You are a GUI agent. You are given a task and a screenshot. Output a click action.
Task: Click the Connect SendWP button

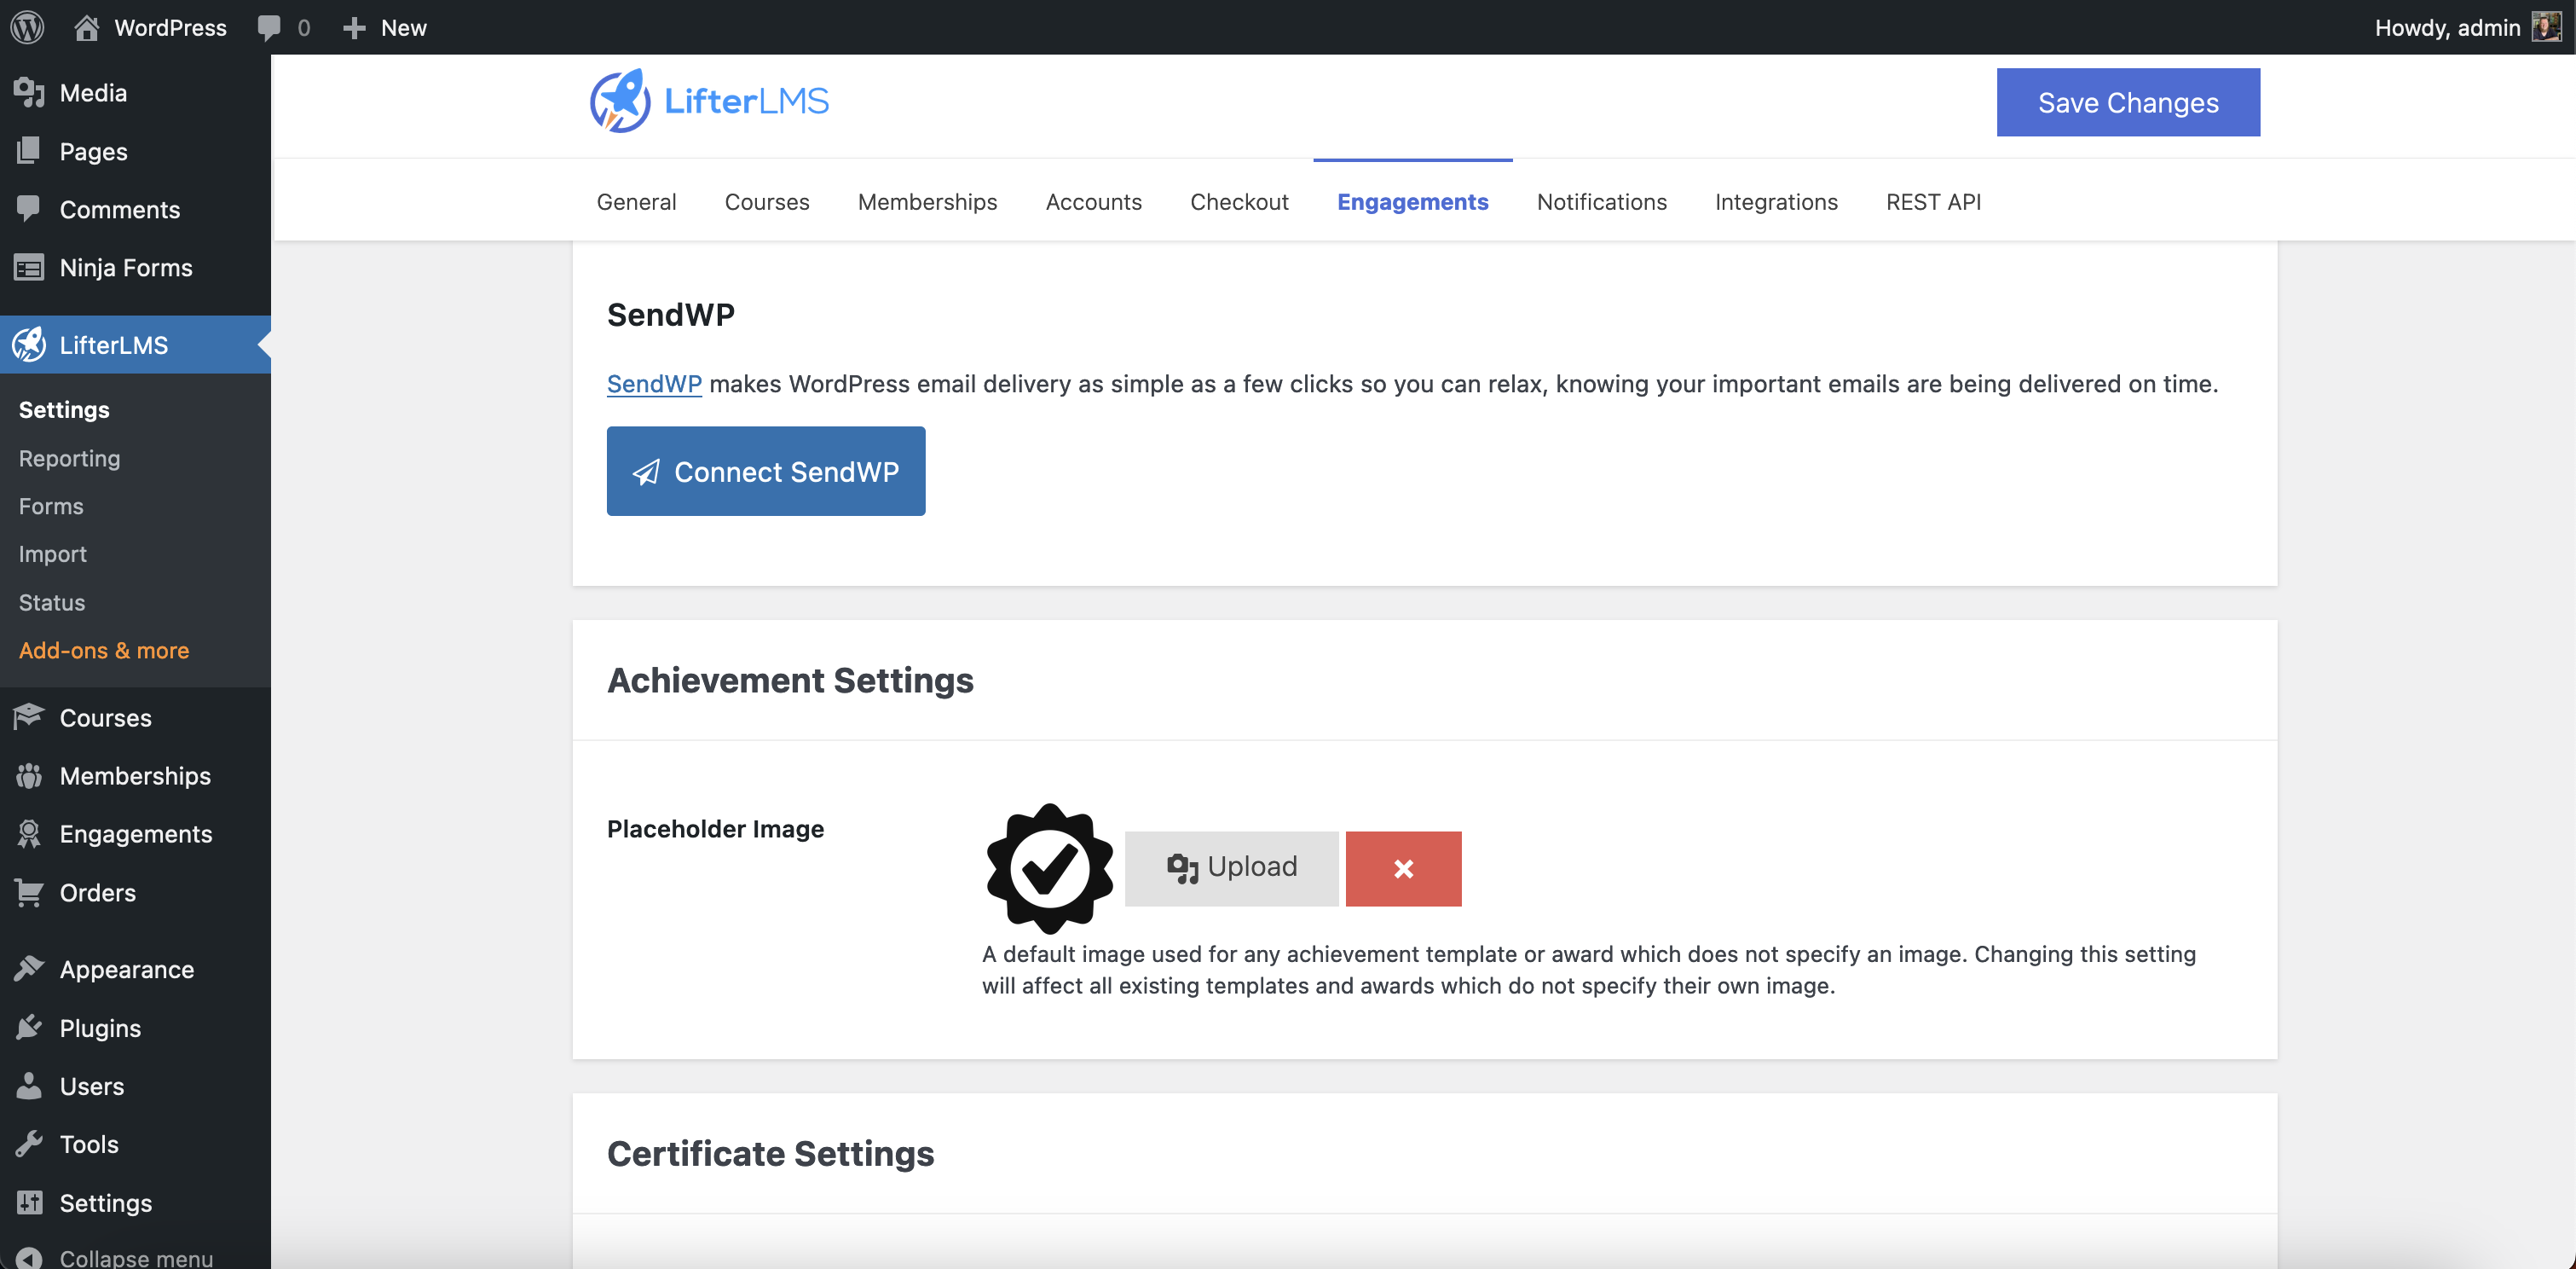pos(766,472)
